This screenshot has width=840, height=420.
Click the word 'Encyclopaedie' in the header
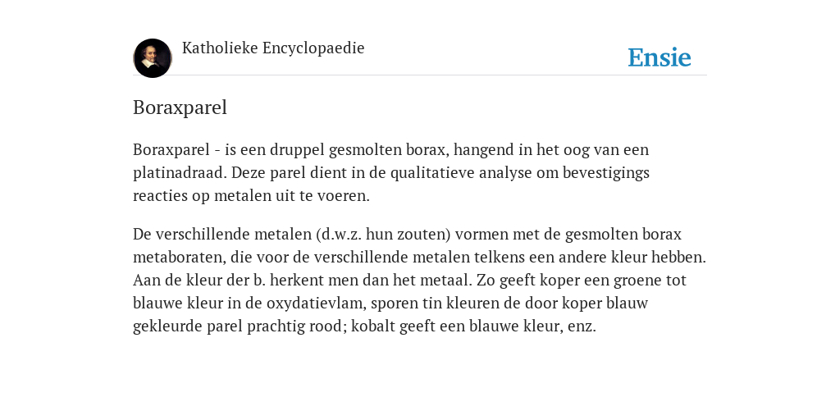tap(313, 48)
